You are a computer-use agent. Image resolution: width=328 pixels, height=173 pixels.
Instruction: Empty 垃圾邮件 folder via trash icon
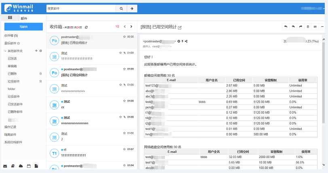tap(40, 81)
